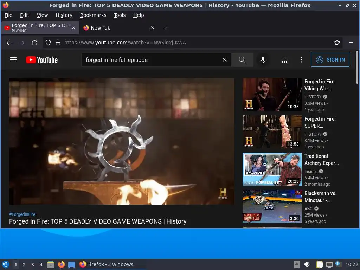
Task: Click the padlock site info icon
Action: (58, 43)
